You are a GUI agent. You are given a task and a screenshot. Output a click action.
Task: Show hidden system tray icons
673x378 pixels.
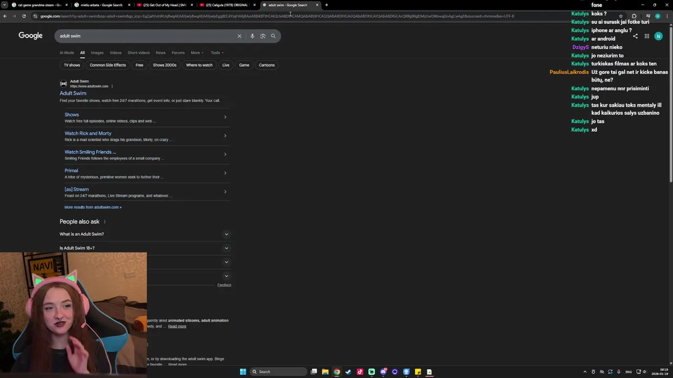pos(585,372)
